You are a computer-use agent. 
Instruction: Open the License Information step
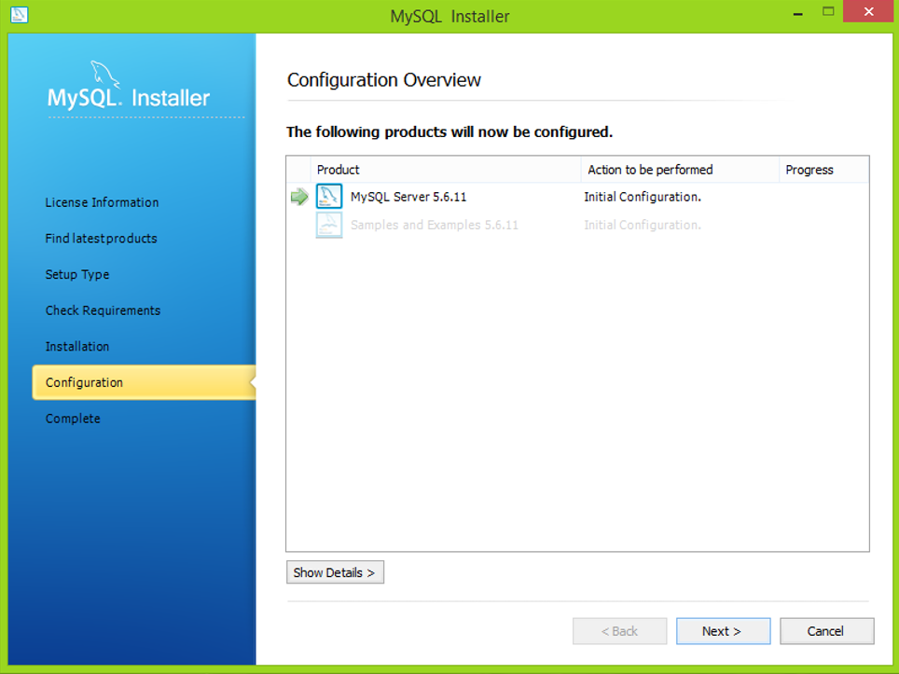click(102, 202)
